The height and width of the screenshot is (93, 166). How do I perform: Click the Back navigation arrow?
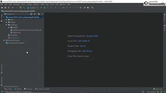13,7
